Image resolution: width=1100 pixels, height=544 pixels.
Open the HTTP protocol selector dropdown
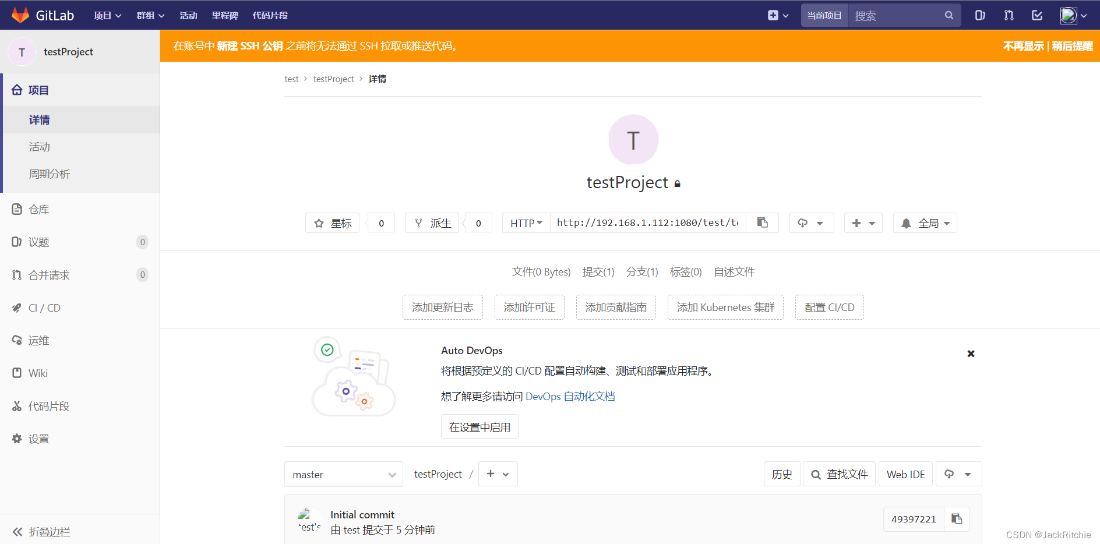click(525, 222)
